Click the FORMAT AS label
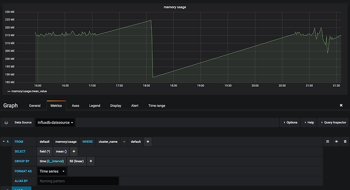This screenshot has height=190, width=350. (x=23, y=171)
